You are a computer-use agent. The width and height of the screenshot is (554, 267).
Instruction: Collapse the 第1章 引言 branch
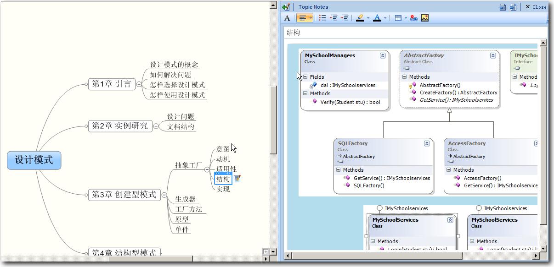click(139, 84)
